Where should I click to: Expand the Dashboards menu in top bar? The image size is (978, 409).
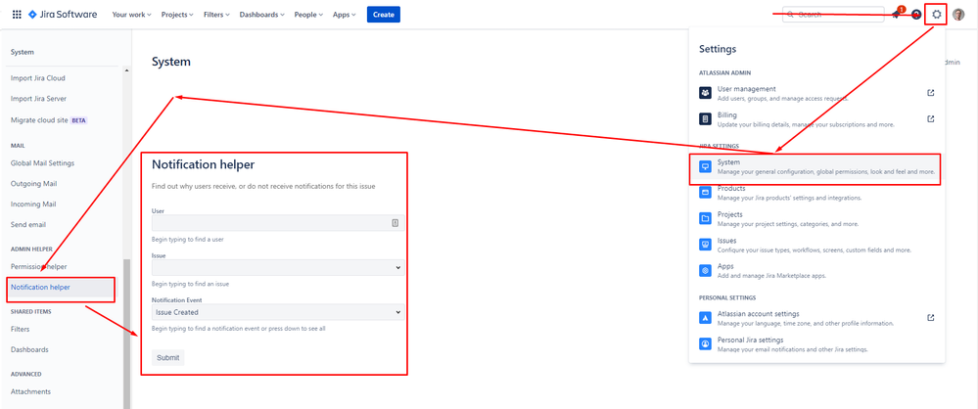pyautogui.click(x=262, y=15)
